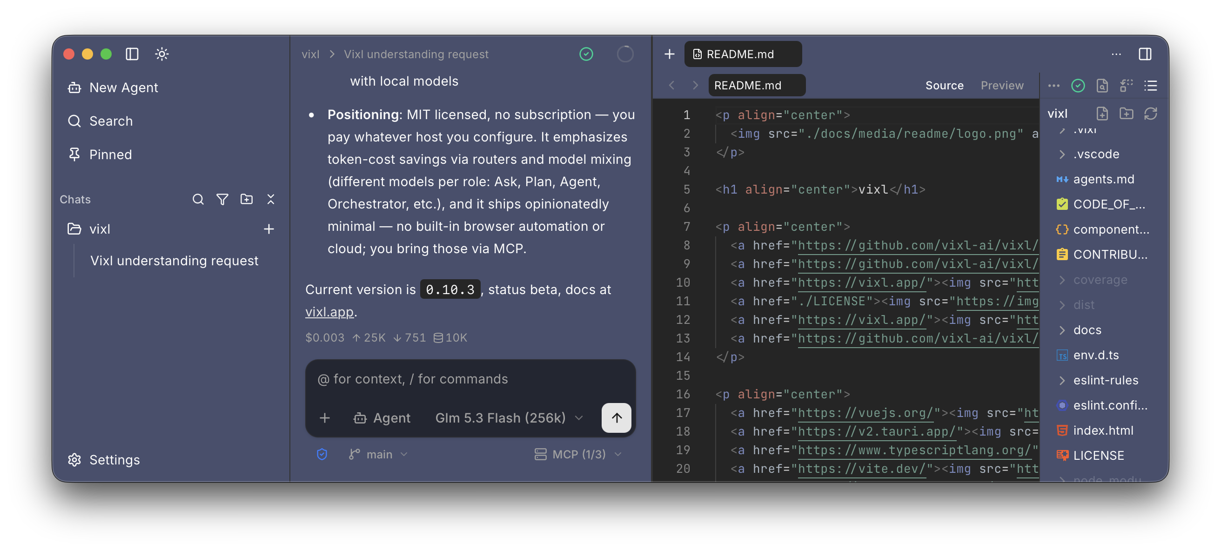
Task: Click the $0.003 cost value
Action: (x=325, y=337)
